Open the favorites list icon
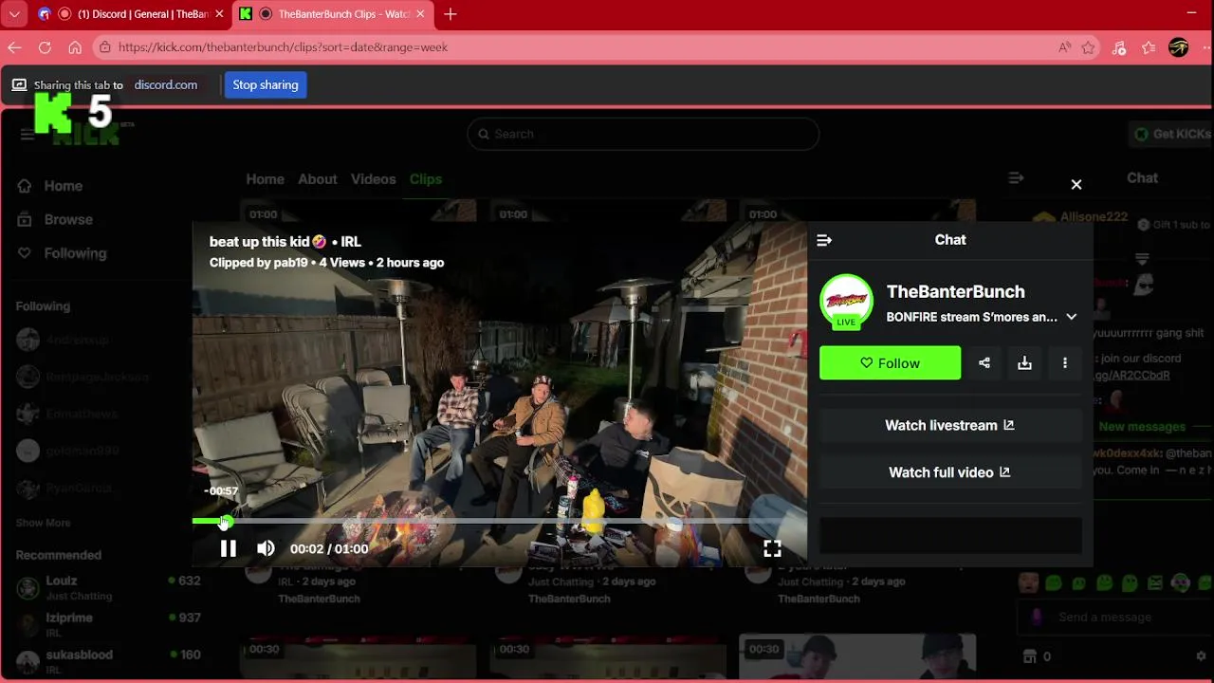This screenshot has width=1214, height=683. (1149, 47)
